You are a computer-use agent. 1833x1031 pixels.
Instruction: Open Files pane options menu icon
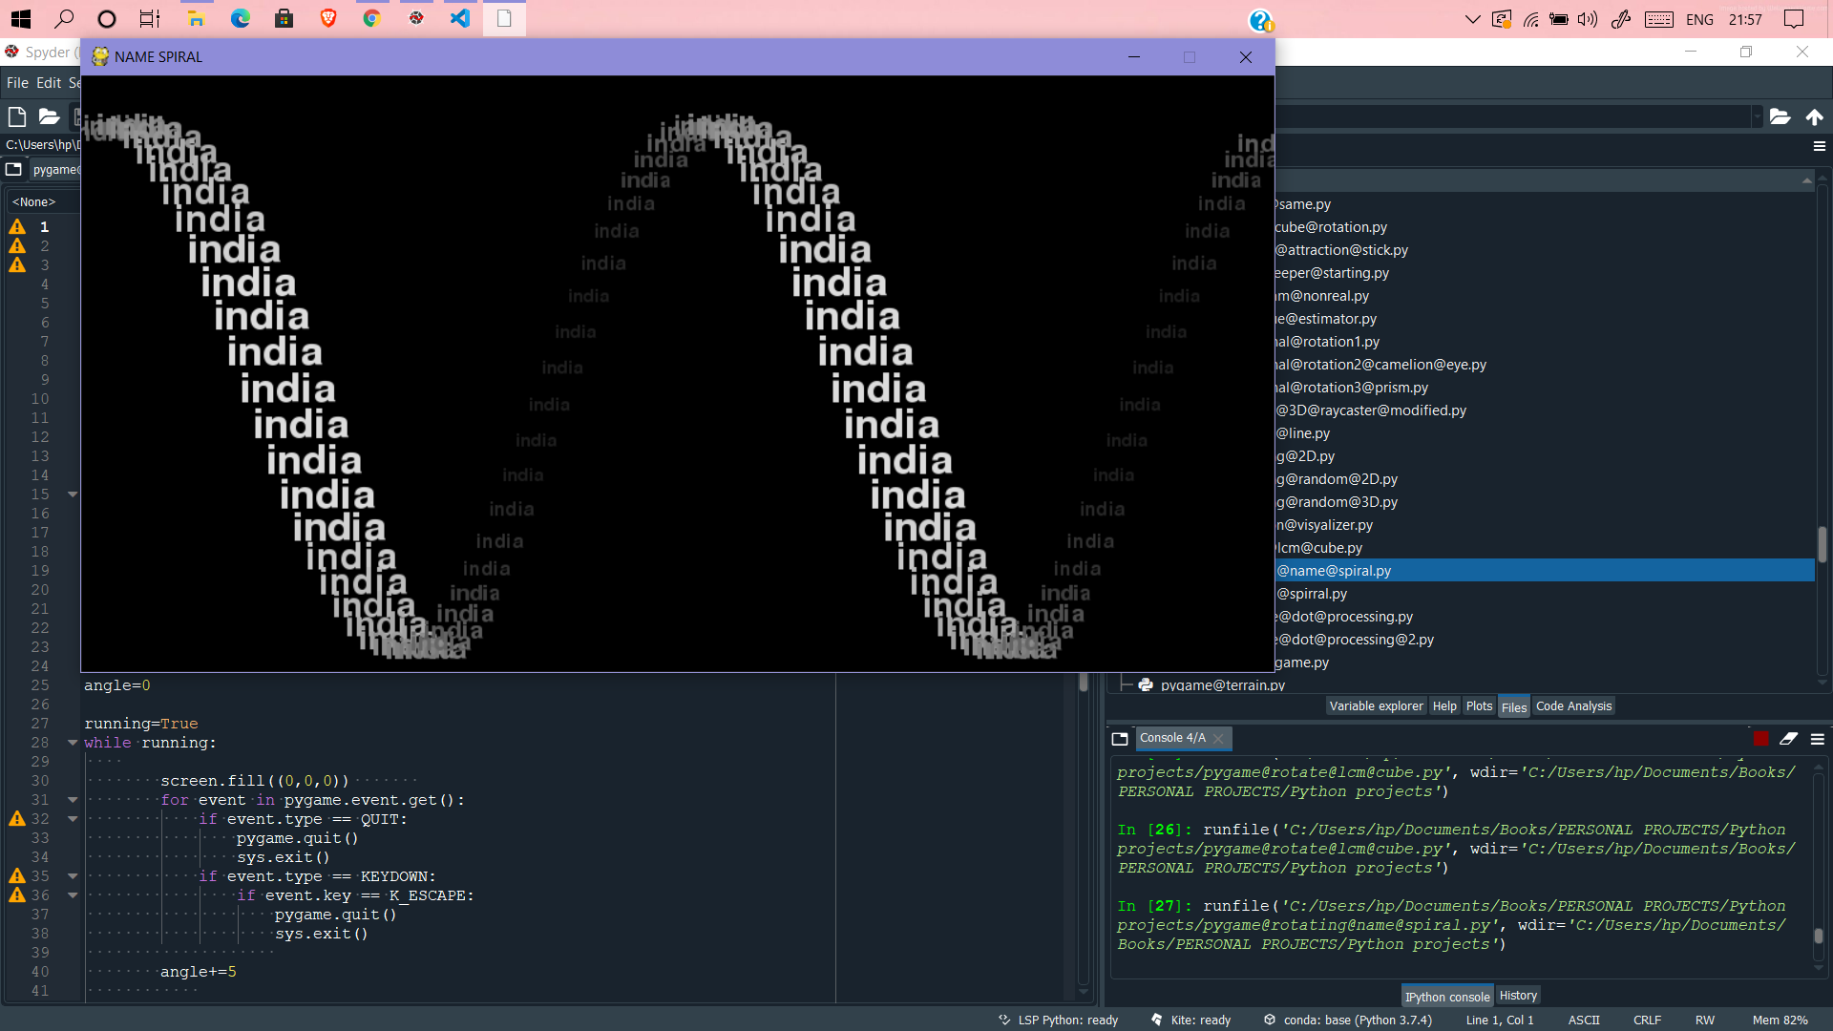[1820, 146]
